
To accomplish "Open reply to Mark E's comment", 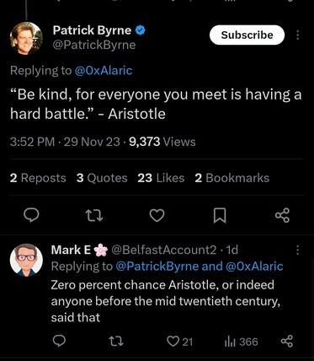I will point(59,342).
